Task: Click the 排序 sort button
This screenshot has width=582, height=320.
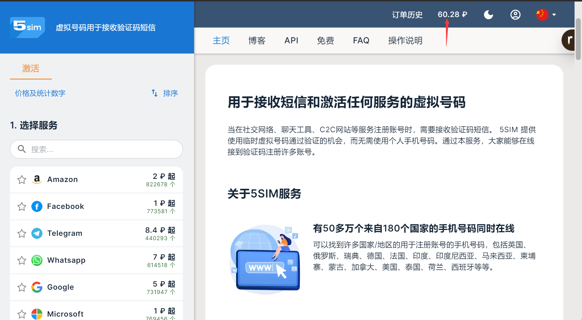Action: 165,93
